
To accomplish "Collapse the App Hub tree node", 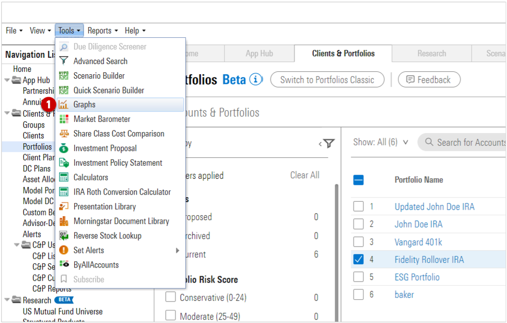I will [7, 80].
